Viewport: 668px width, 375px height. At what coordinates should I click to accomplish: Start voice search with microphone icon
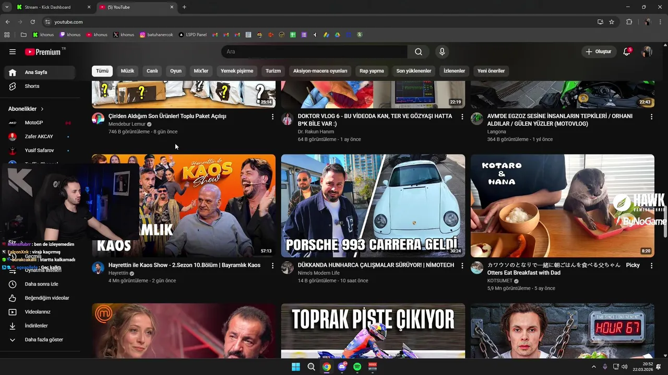(442, 52)
